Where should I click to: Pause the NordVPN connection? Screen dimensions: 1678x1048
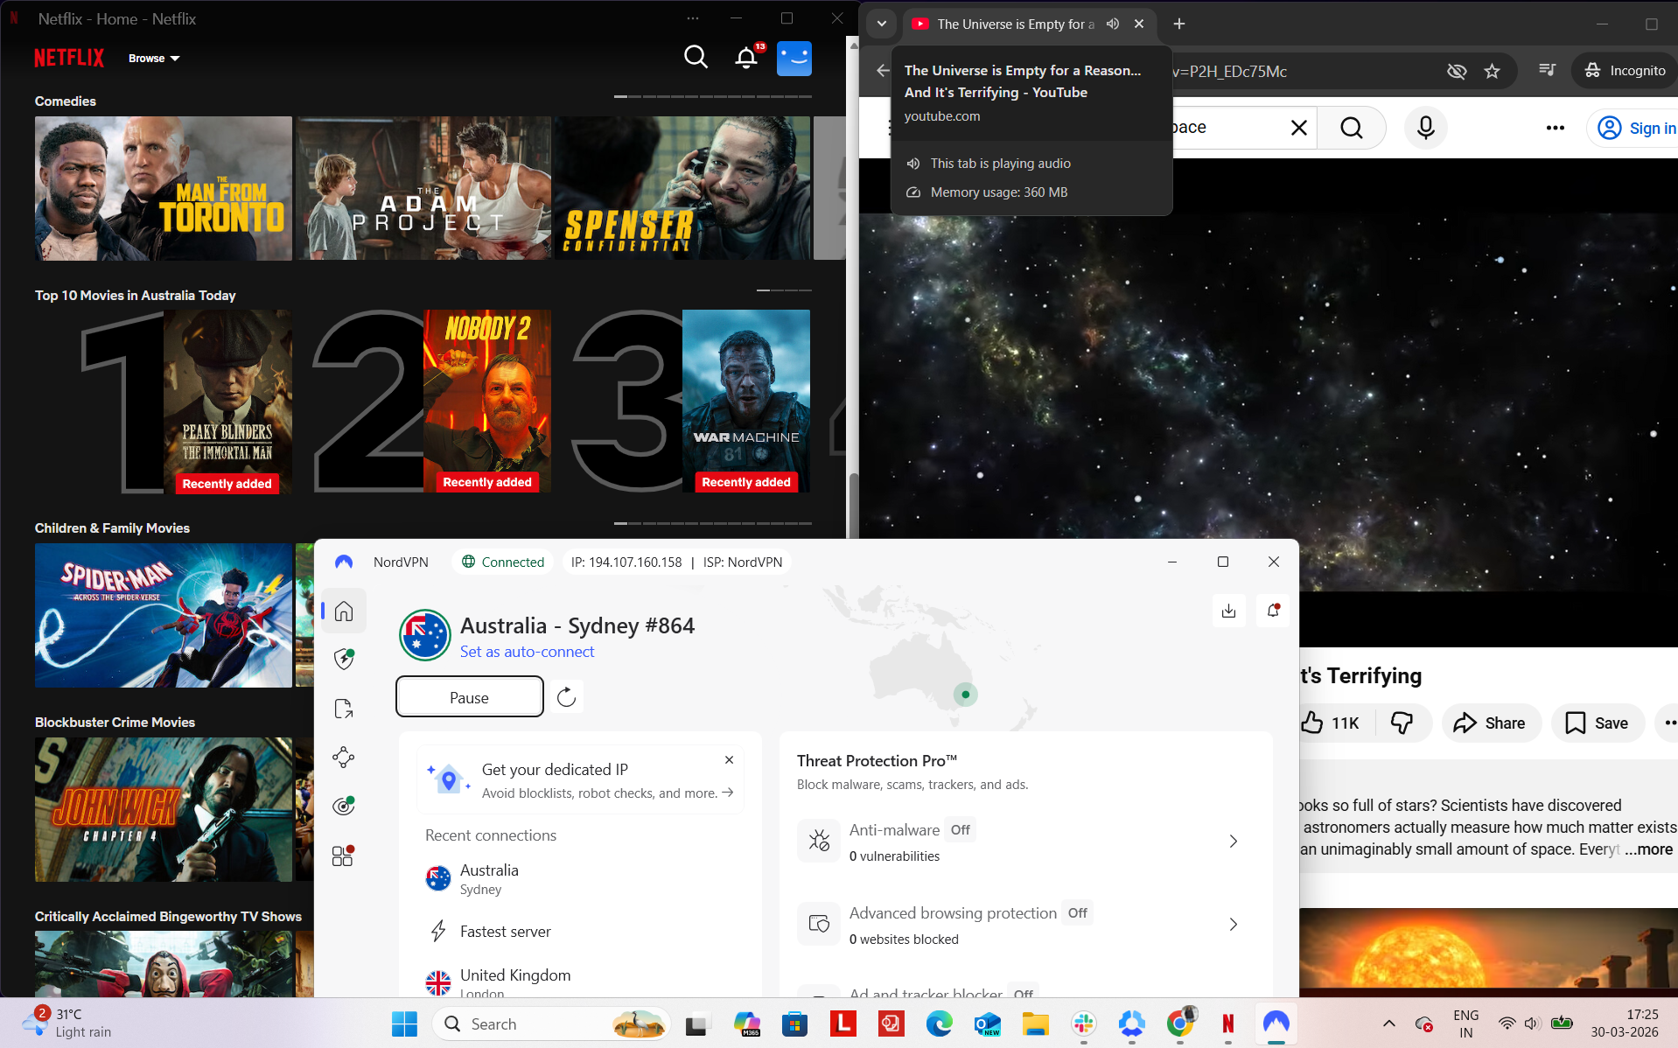coord(469,696)
